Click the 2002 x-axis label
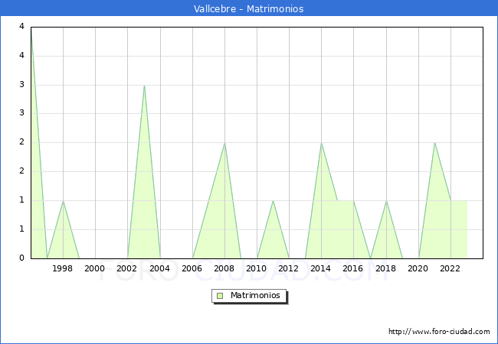This screenshot has height=344, width=498. click(x=126, y=268)
